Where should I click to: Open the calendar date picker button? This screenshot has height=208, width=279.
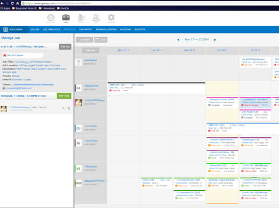pos(101,40)
